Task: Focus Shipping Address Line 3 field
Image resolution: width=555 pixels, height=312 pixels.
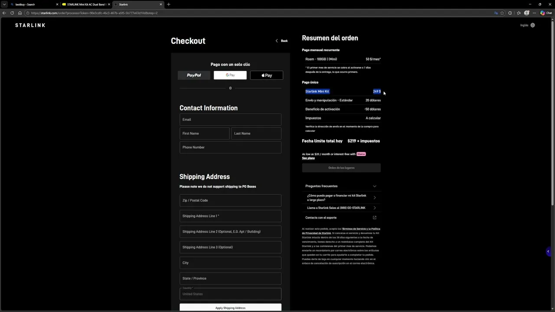Action: coord(230,247)
